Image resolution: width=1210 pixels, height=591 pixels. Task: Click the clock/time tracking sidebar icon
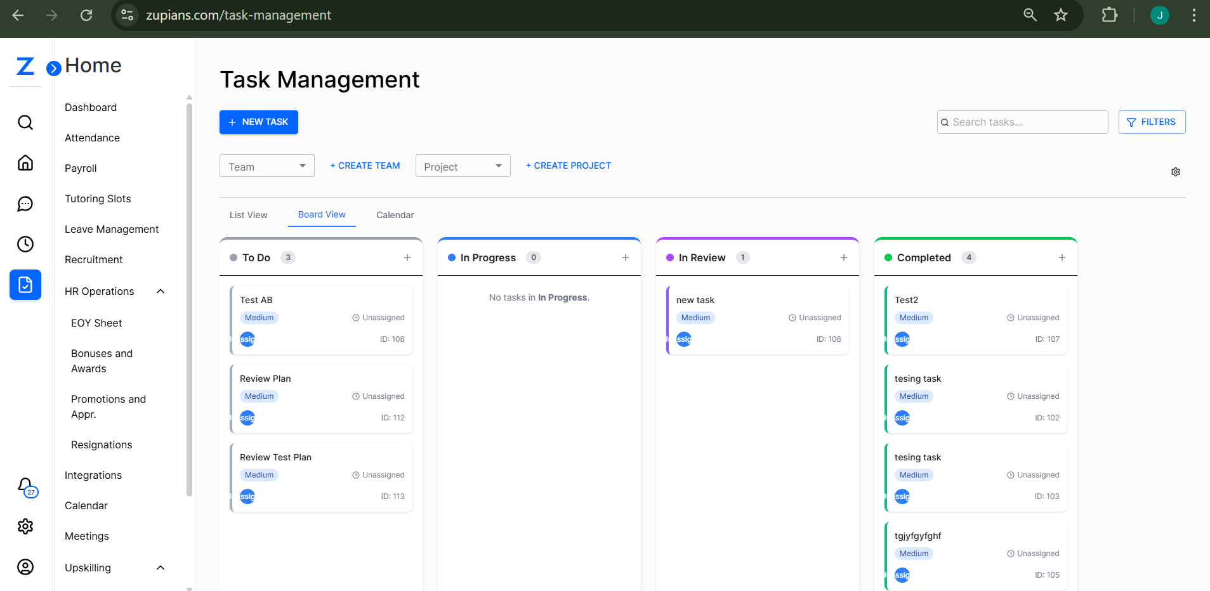[x=25, y=244]
